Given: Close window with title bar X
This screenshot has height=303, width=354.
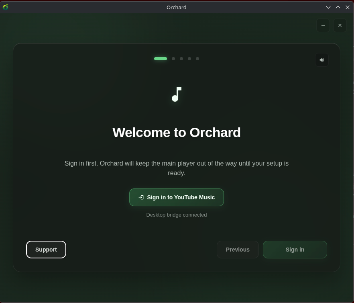Looking at the screenshot, I should tap(348, 7).
